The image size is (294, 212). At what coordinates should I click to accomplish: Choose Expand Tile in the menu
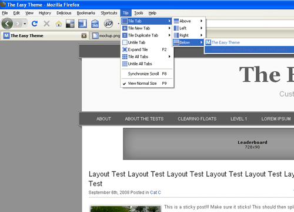(146, 49)
